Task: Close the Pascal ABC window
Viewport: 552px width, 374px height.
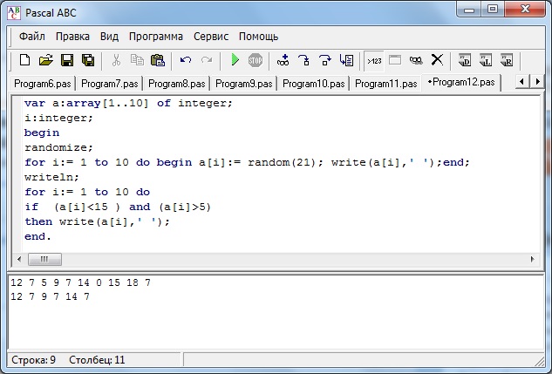Action: tap(525, 10)
